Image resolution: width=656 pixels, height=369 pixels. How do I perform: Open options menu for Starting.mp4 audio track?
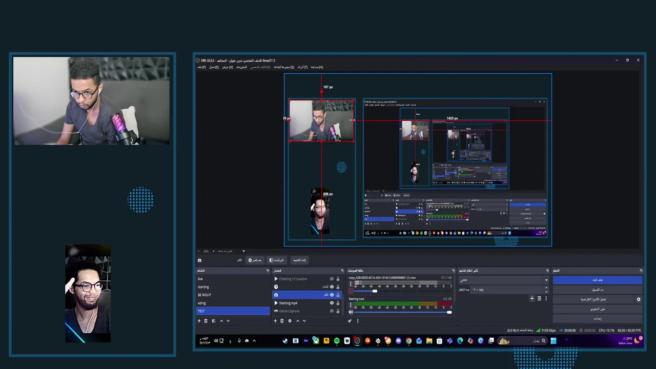351,305
